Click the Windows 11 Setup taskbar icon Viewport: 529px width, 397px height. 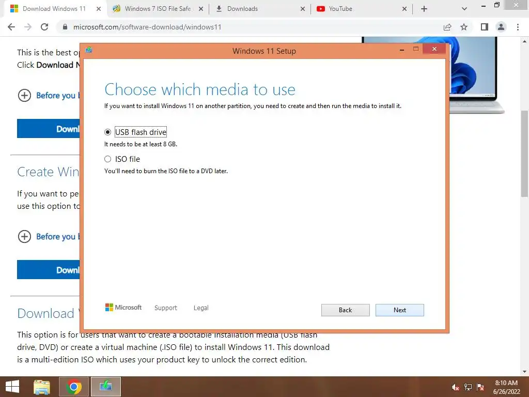(x=105, y=387)
